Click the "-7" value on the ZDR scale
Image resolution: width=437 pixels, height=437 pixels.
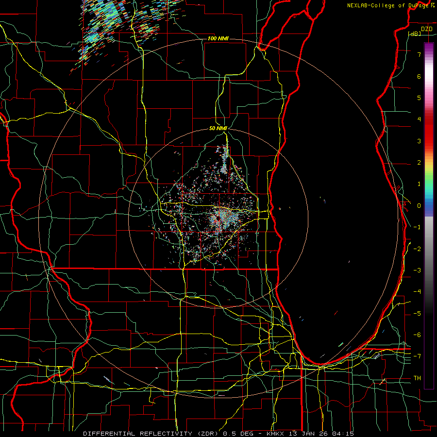pyautogui.click(x=417, y=356)
